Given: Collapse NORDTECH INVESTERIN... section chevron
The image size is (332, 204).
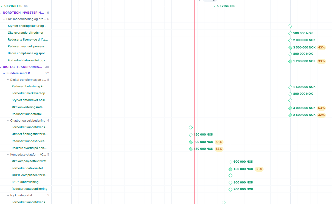Looking at the screenshot, I should tap(1, 13).
